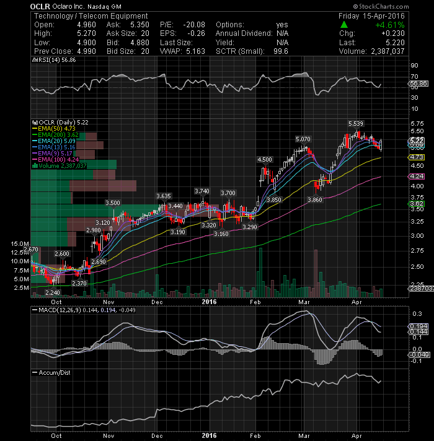Viewport: 434px width, 441px height.
Task: Click the 3.860 low price label
Action: (315, 200)
